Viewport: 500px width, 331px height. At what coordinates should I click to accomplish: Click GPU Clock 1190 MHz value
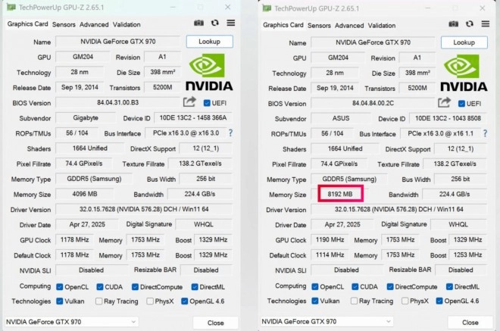click(x=330, y=239)
